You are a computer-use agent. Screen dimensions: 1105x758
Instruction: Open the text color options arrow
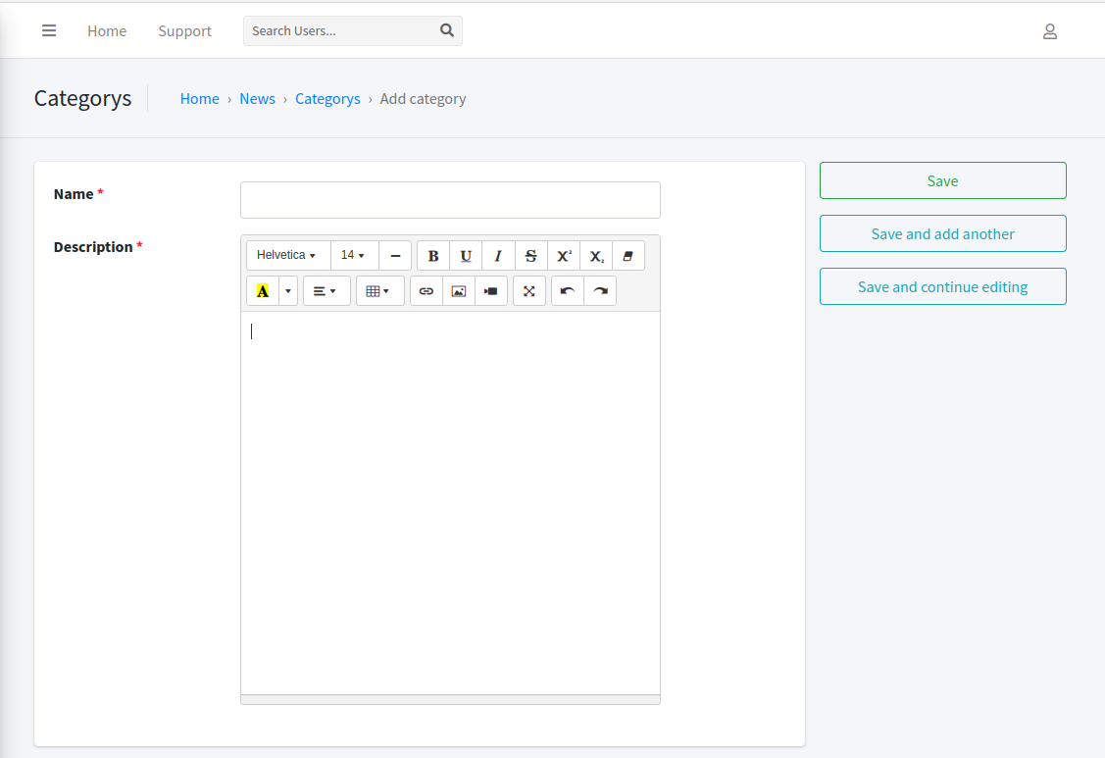[x=288, y=291]
